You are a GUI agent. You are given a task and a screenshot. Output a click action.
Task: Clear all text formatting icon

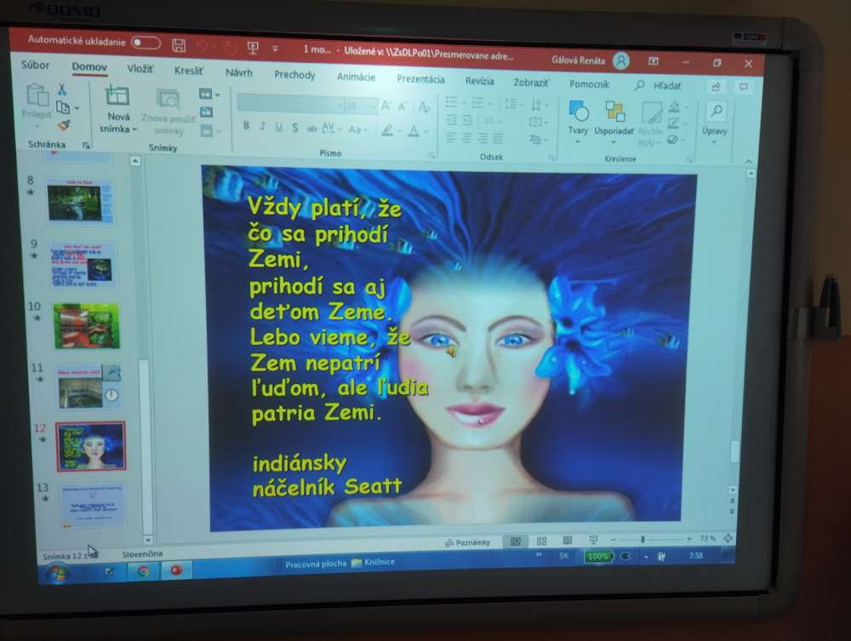pyautogui.click(x=424, y=107)
